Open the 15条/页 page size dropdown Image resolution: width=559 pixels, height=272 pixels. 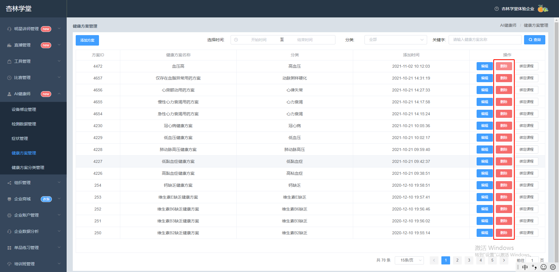[409, 260]
